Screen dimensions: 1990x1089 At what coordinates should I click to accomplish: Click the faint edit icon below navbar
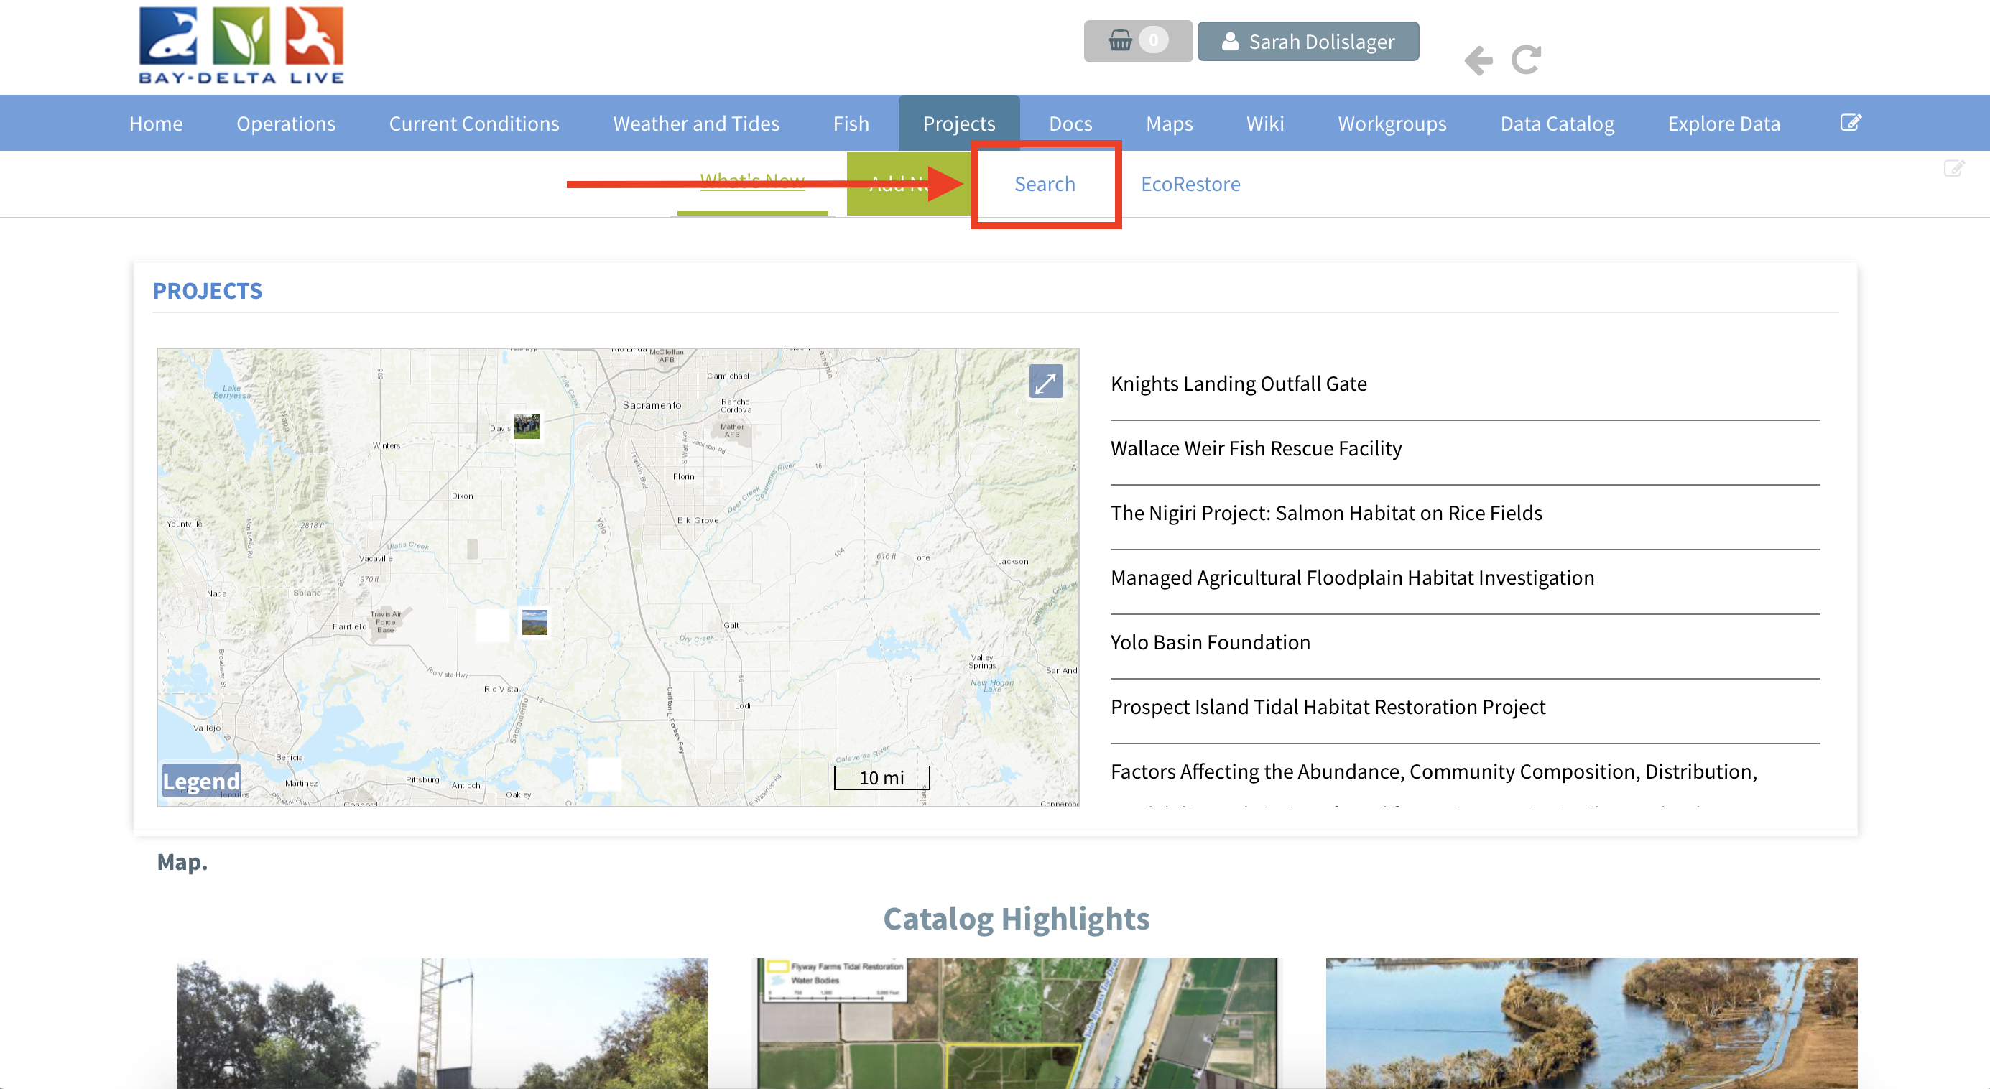(x=1953, y=168)
